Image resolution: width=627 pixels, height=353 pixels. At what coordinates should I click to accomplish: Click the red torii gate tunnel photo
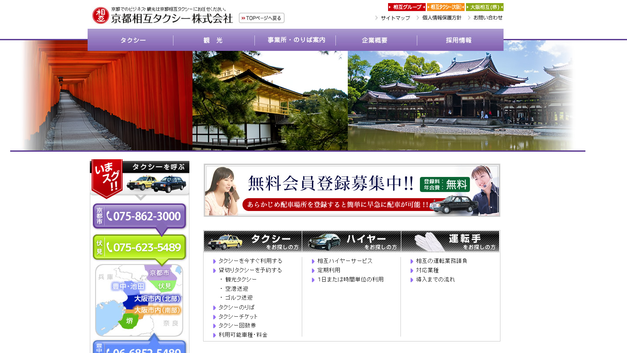tap(107, 100)
